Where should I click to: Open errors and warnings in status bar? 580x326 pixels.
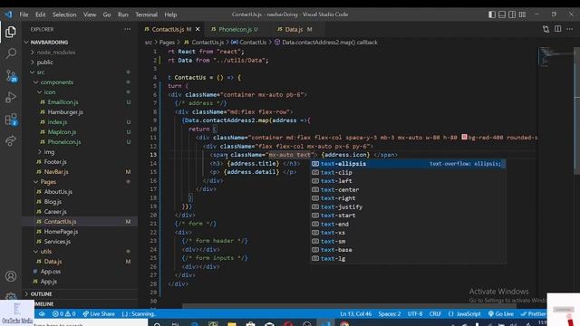(63, 314)
